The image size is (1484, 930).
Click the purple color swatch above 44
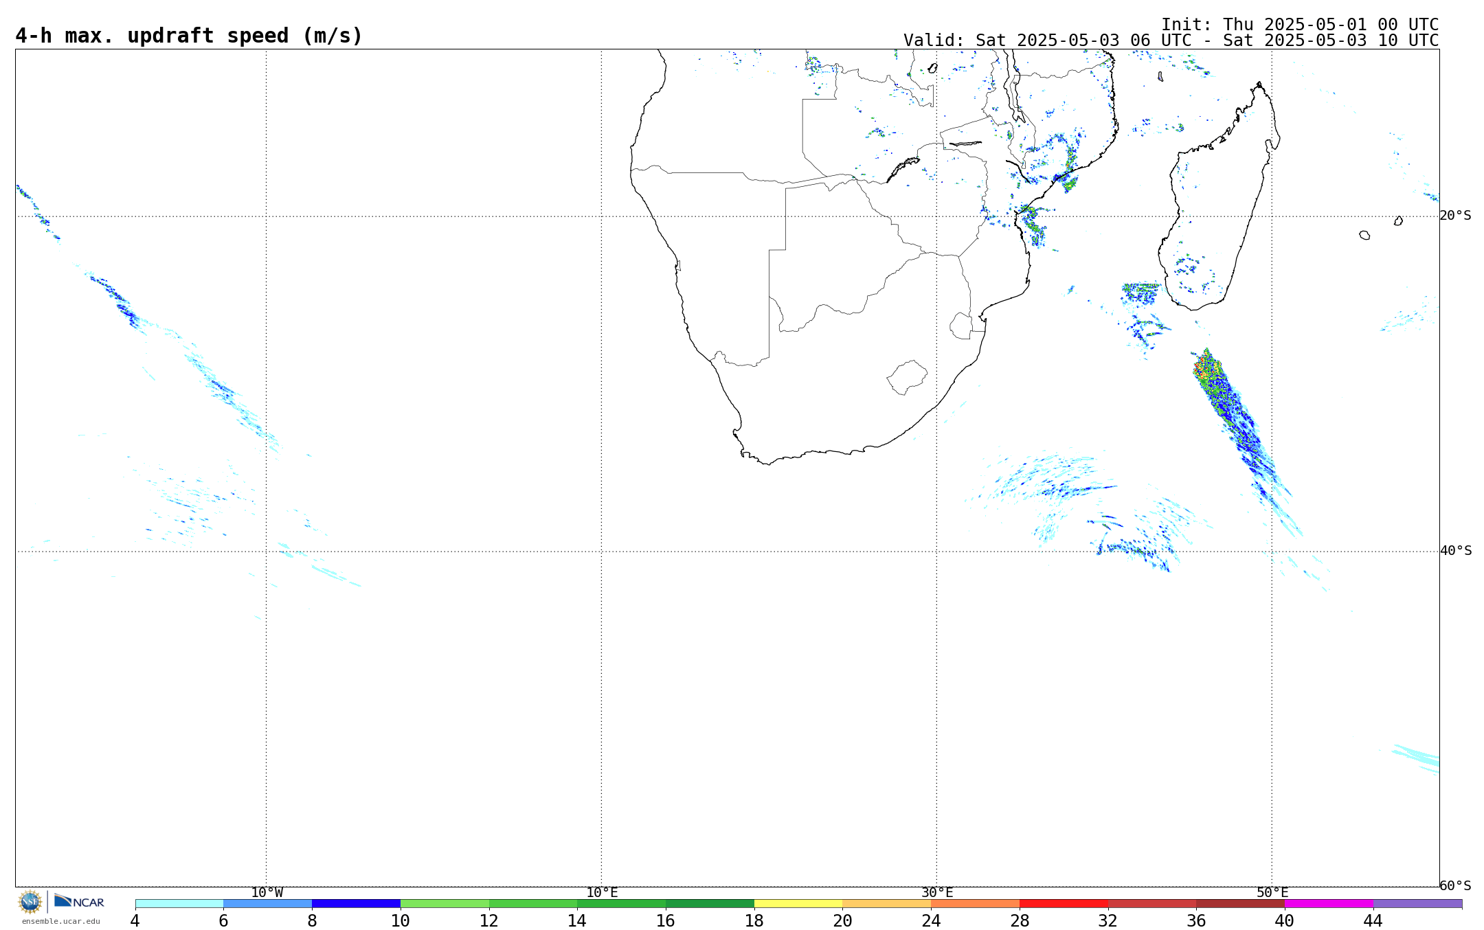coord(1417,904)
